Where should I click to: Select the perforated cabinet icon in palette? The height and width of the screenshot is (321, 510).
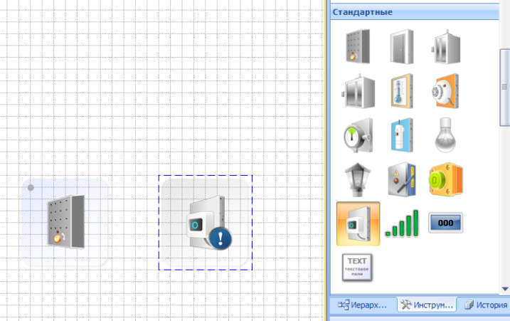(358, 47)
